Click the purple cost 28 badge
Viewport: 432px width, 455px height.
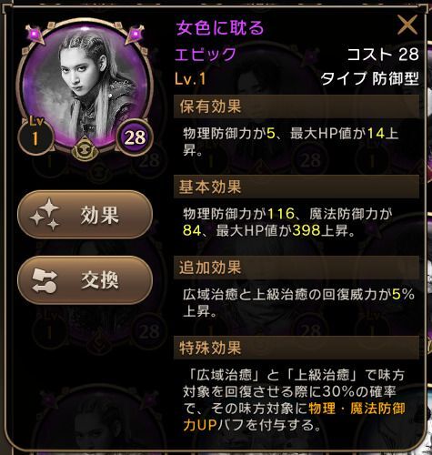(x=135, y=137)
